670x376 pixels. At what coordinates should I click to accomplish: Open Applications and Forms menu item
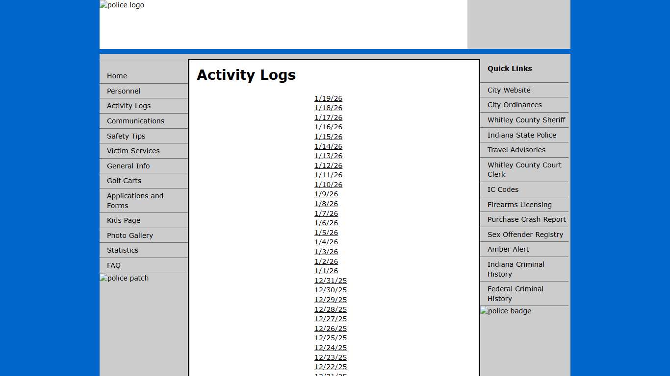(x=135, y=201)
